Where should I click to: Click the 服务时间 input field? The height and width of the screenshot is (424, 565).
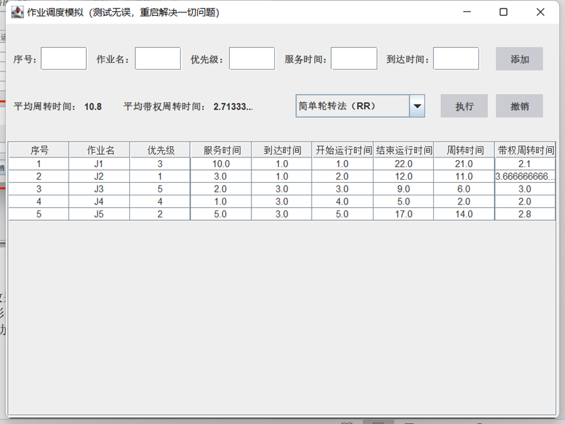tap(353, 58)
